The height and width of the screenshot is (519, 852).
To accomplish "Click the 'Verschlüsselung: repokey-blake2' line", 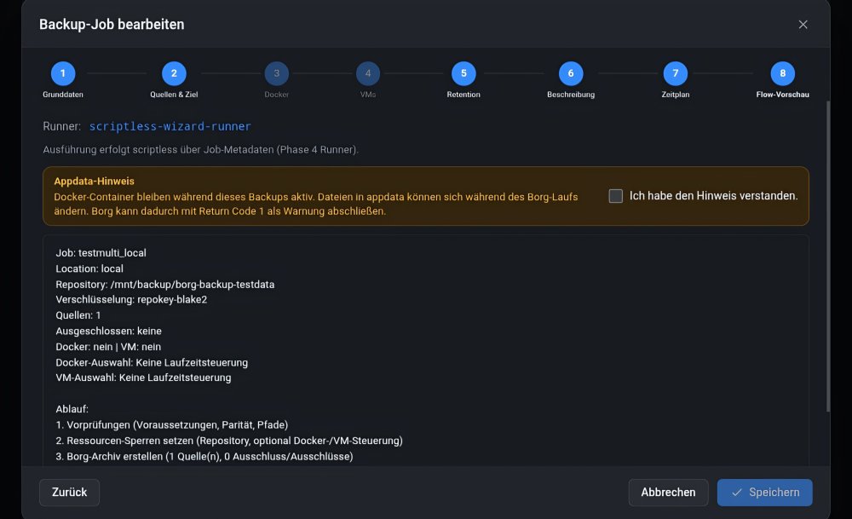I will (131, 300).
